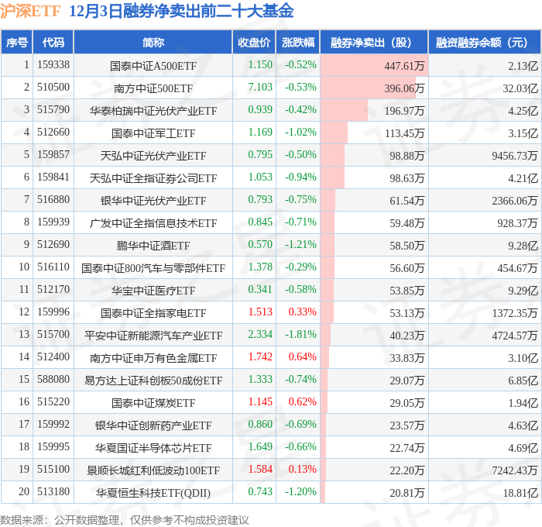Click 景顺长城红利低波动100ETF name
Viewport: 542px width, 527px height.
click(x=153, y=470)
